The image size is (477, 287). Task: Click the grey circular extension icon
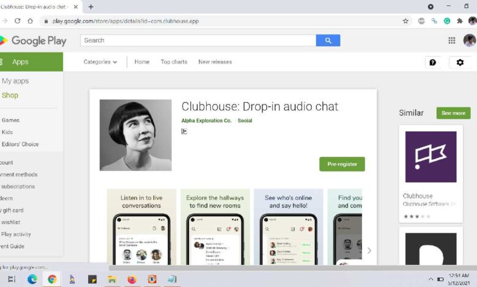pos(421,21)
